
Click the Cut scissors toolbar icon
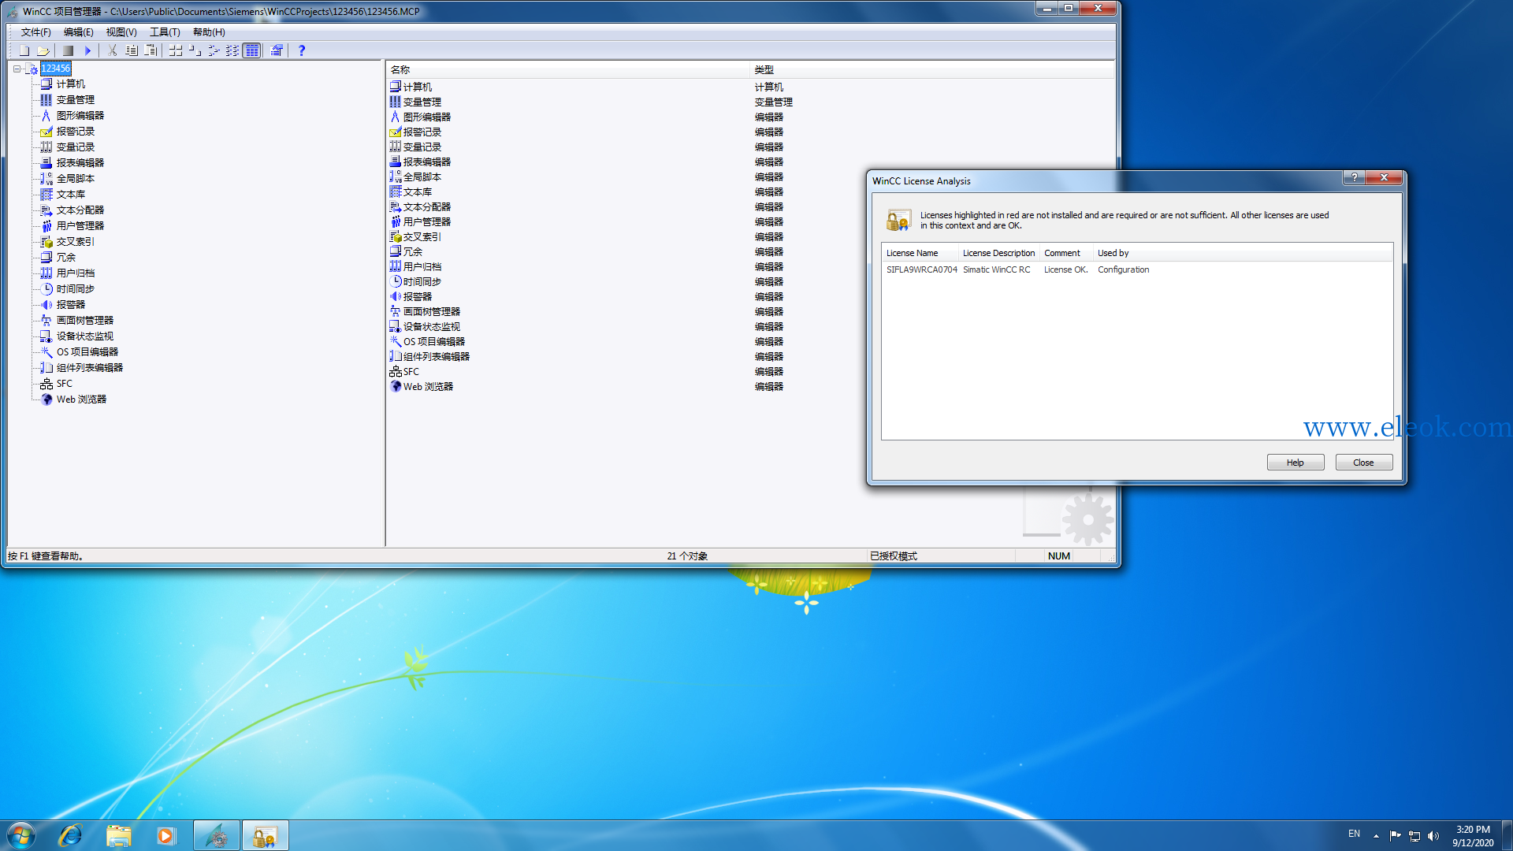[113, 50]
